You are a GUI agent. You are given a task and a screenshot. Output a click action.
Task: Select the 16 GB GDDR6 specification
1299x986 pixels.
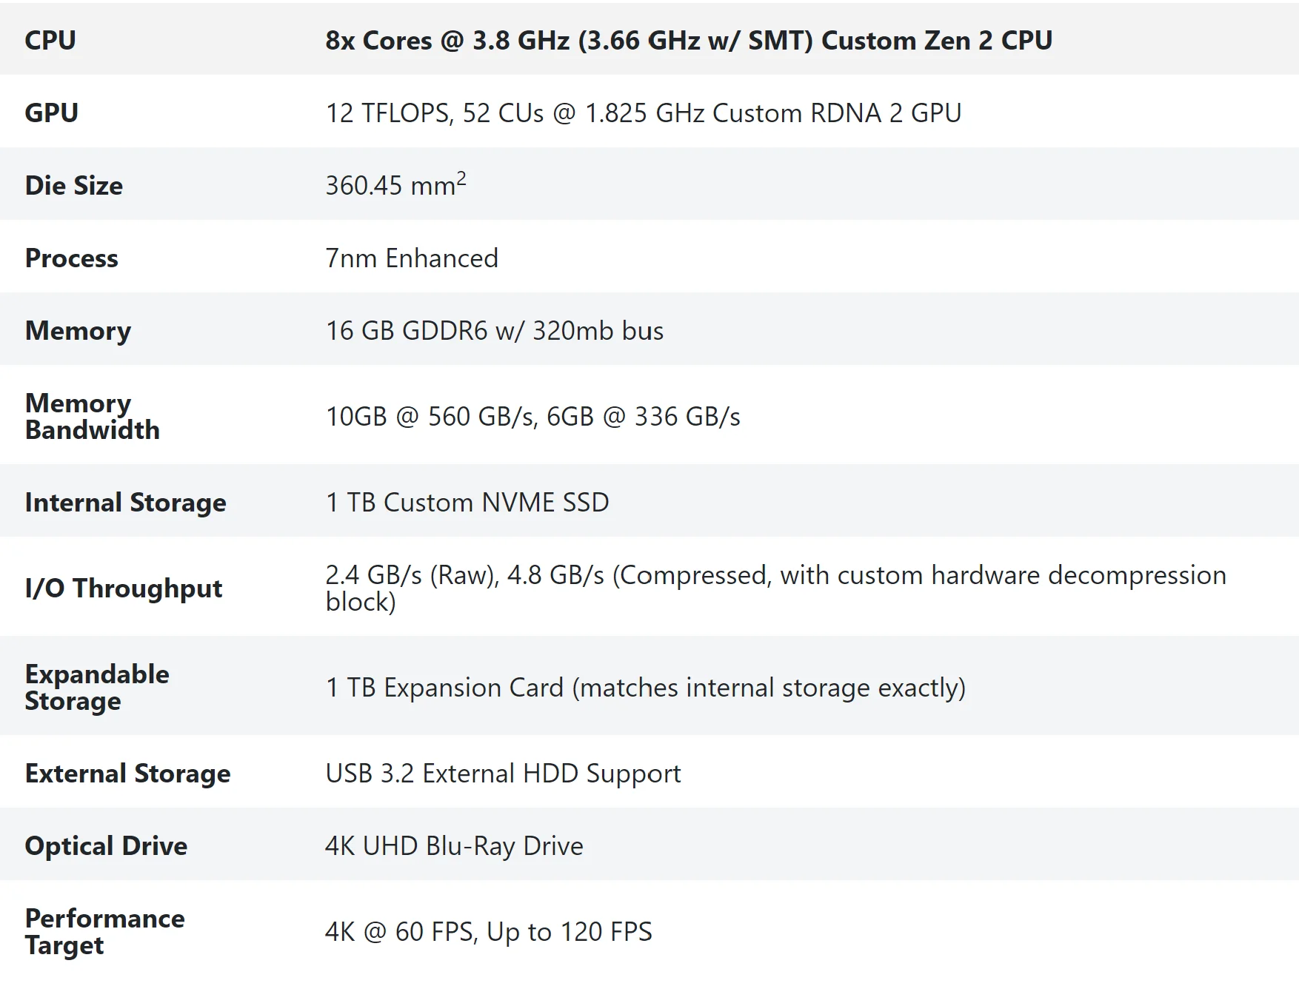pyautogui.click(x=494, y=331)
